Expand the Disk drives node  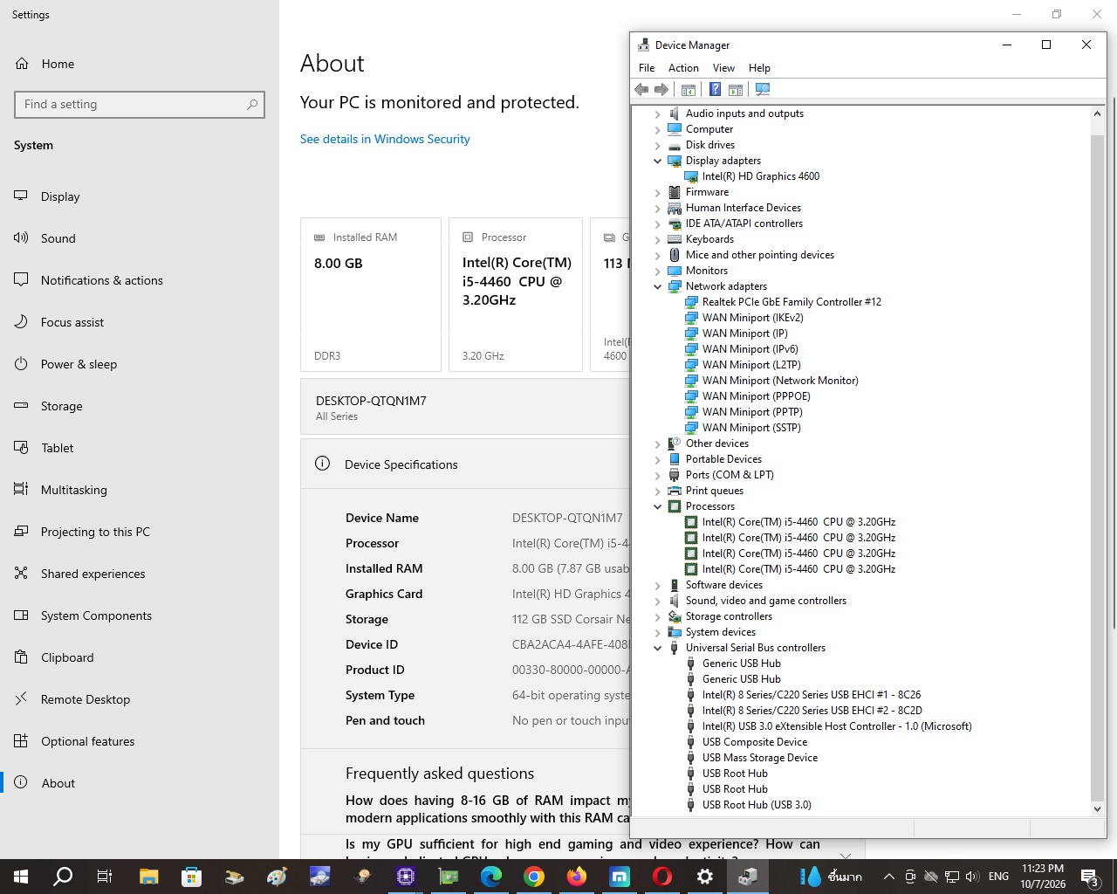tap(658, 145)
